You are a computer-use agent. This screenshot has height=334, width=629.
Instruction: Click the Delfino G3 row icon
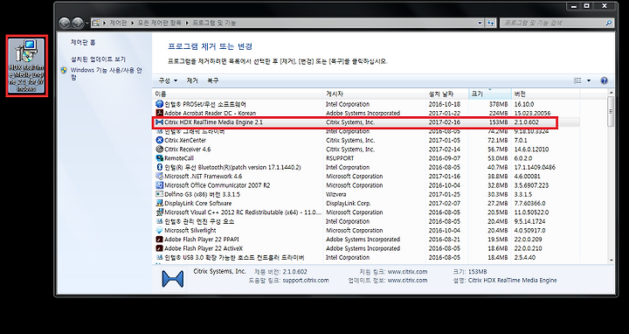pyautogui.click(x=159, y=194)
